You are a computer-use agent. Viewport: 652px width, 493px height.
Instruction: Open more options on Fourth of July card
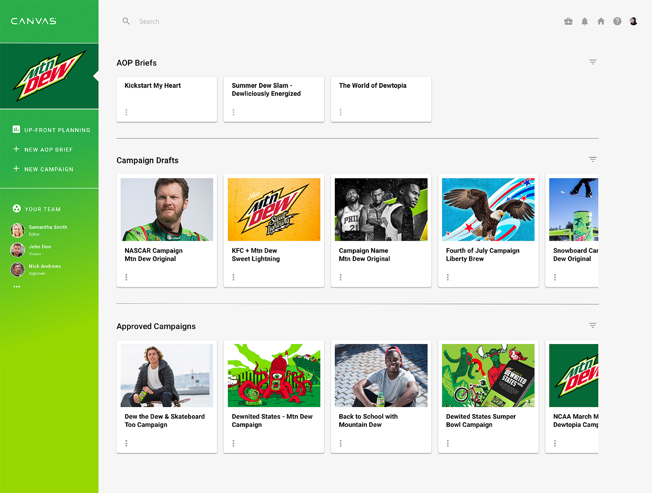click(x=448, y=277)
